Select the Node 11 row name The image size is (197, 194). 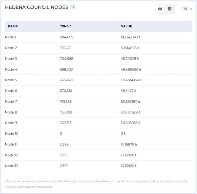[x=11, y=145]
